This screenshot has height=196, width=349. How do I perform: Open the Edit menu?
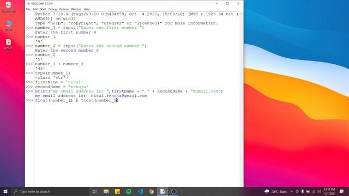click(35, 9)
